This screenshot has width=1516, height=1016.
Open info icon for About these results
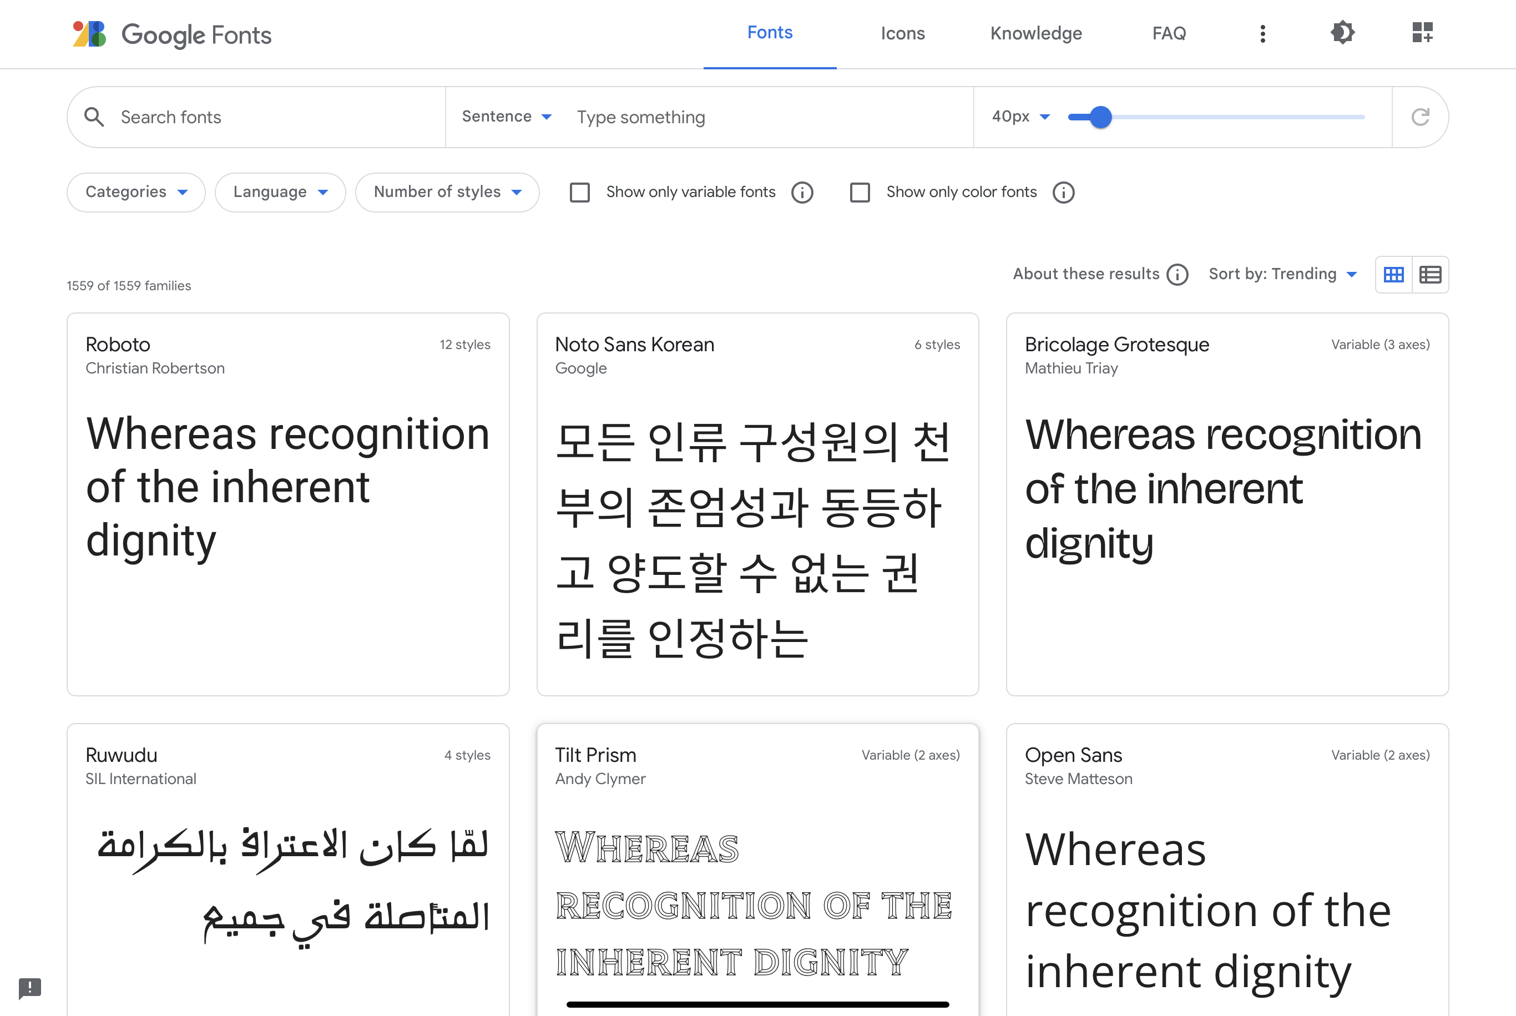coord(1177,274)
